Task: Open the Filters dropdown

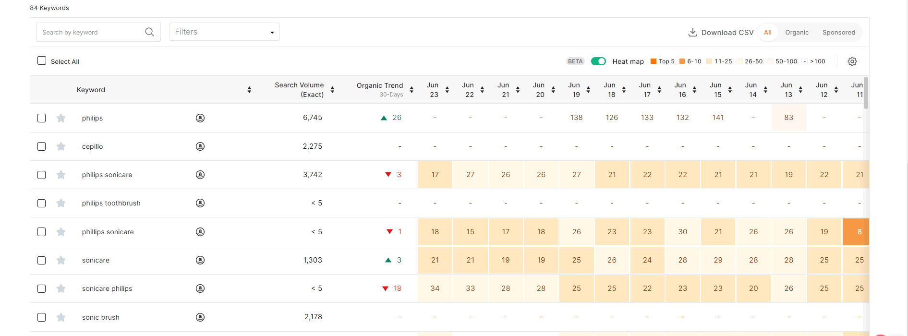Action: 224,32
